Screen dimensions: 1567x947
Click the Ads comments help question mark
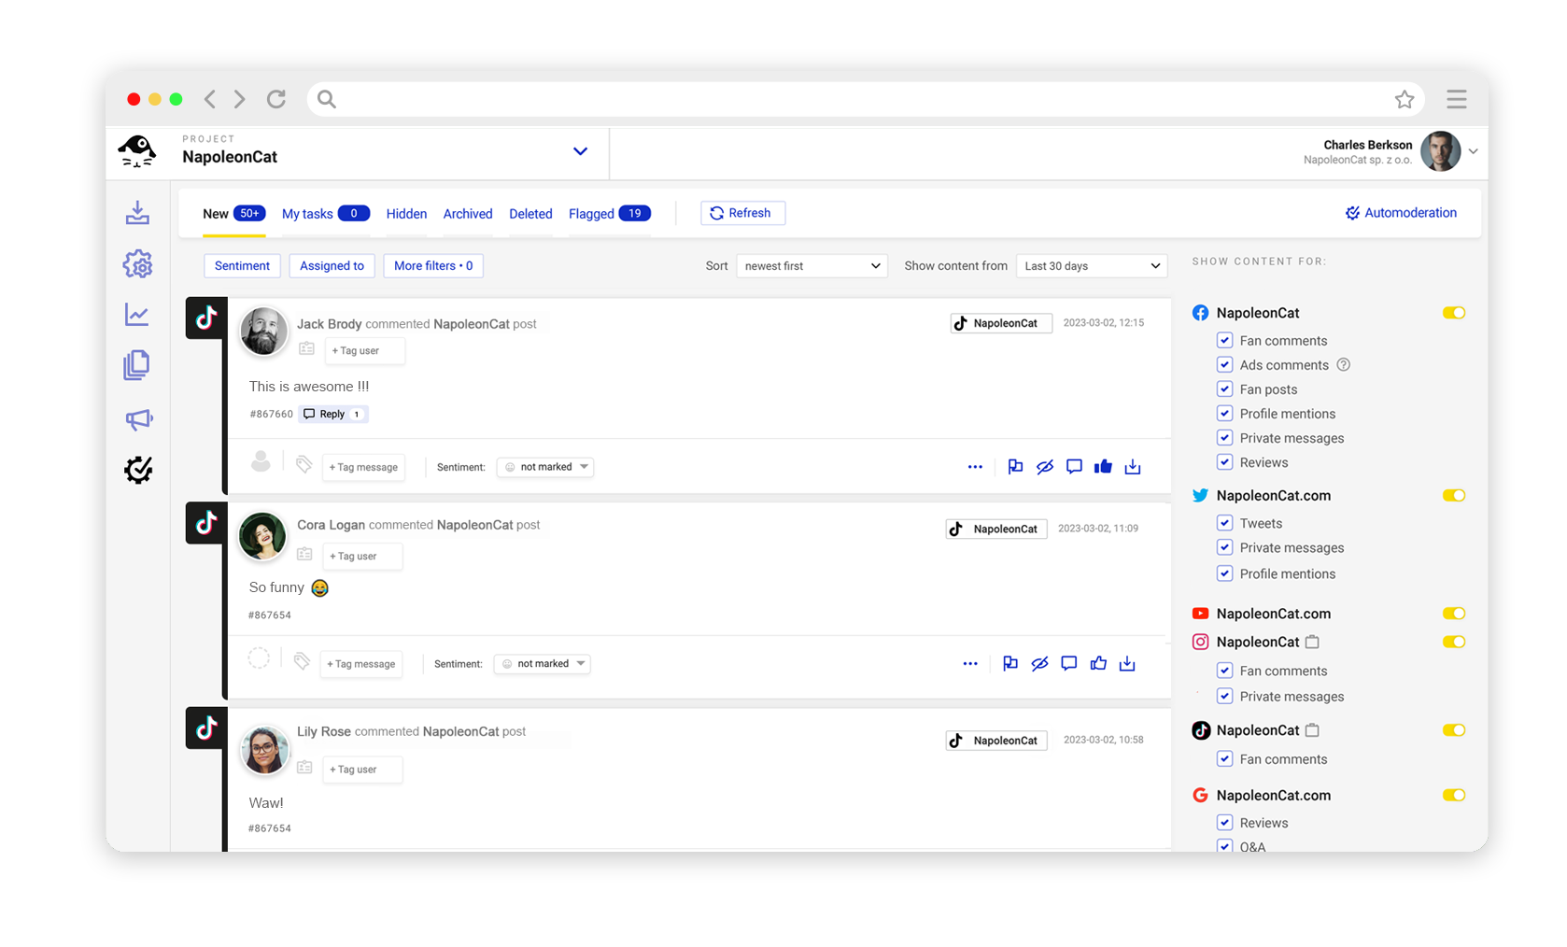(1343, 365)
